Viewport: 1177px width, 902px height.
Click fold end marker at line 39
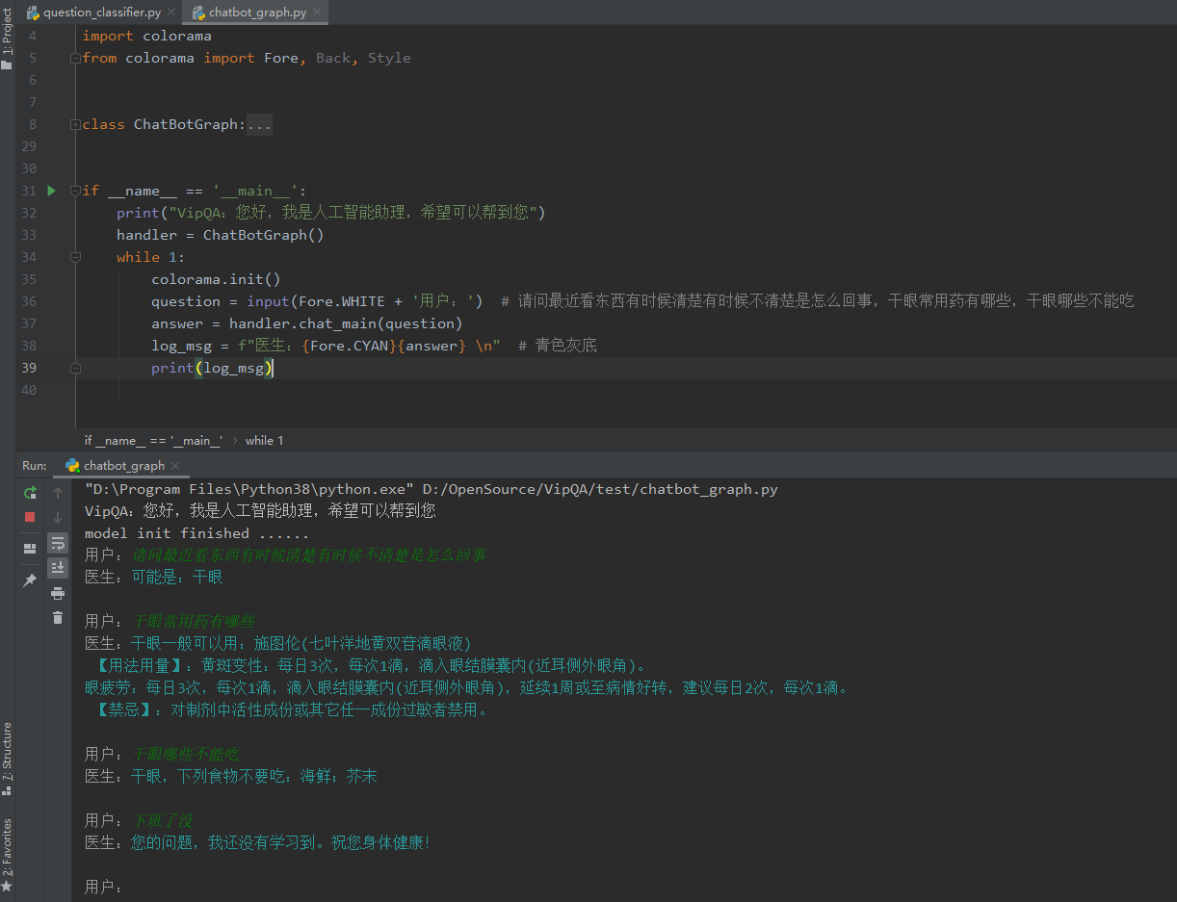(75, 368)
